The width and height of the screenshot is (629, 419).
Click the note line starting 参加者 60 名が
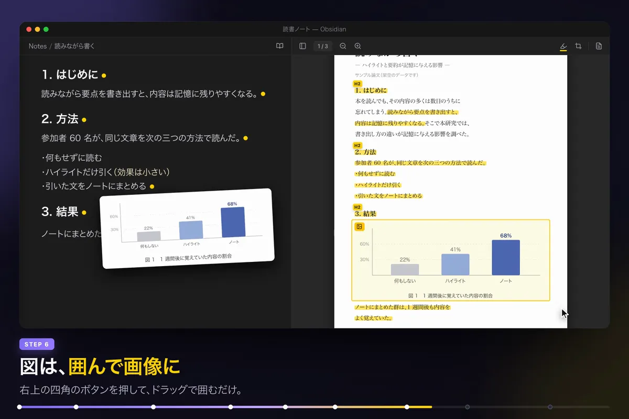point(141,139)
